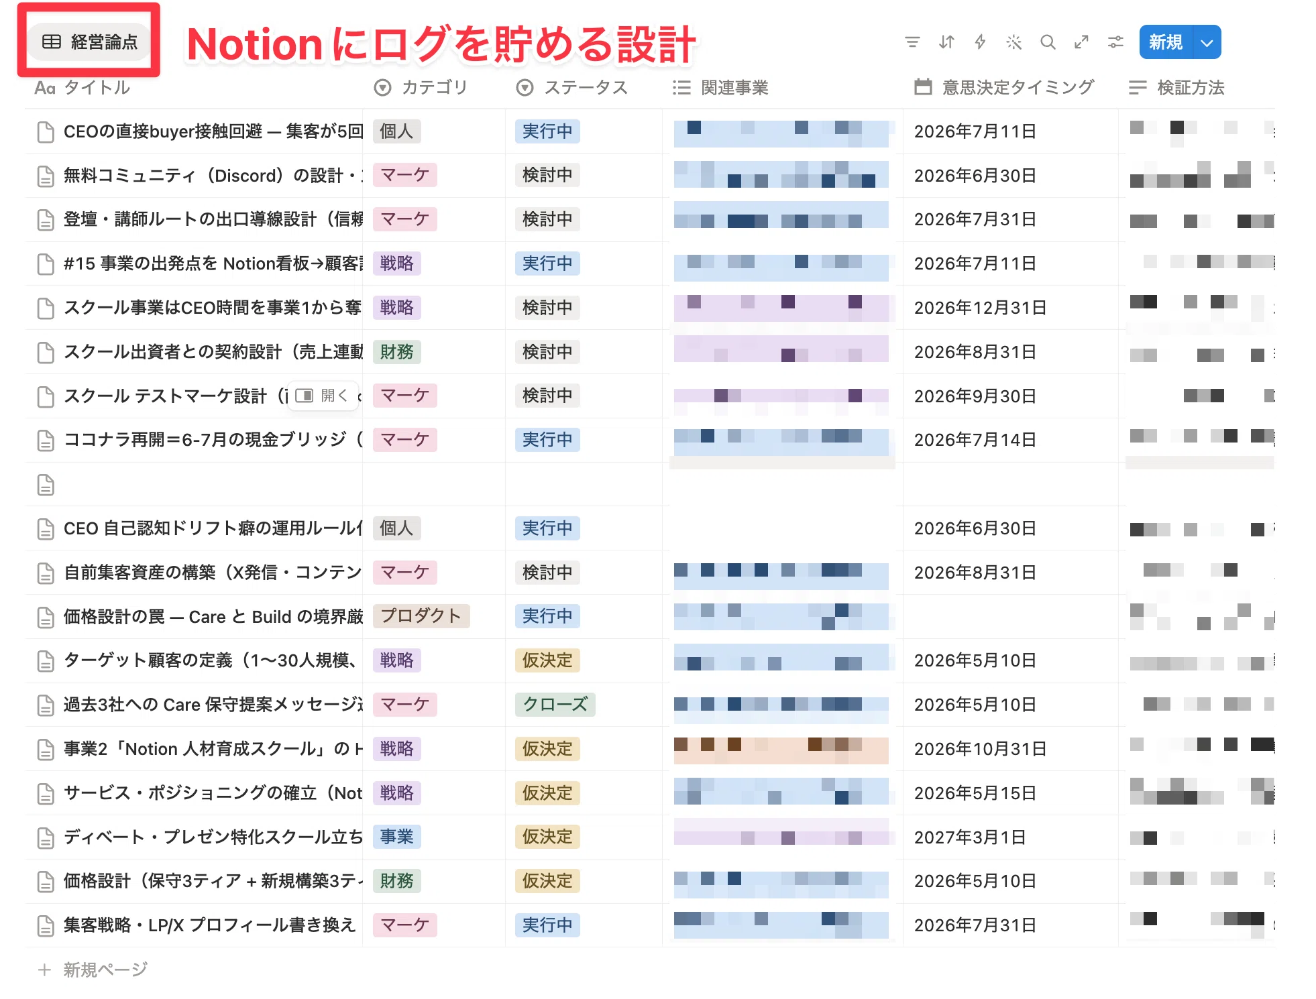Click 戦略 tag on #15 事業の出発点 row
This screenshot has width=1316, height=999.
click(396, 263)
